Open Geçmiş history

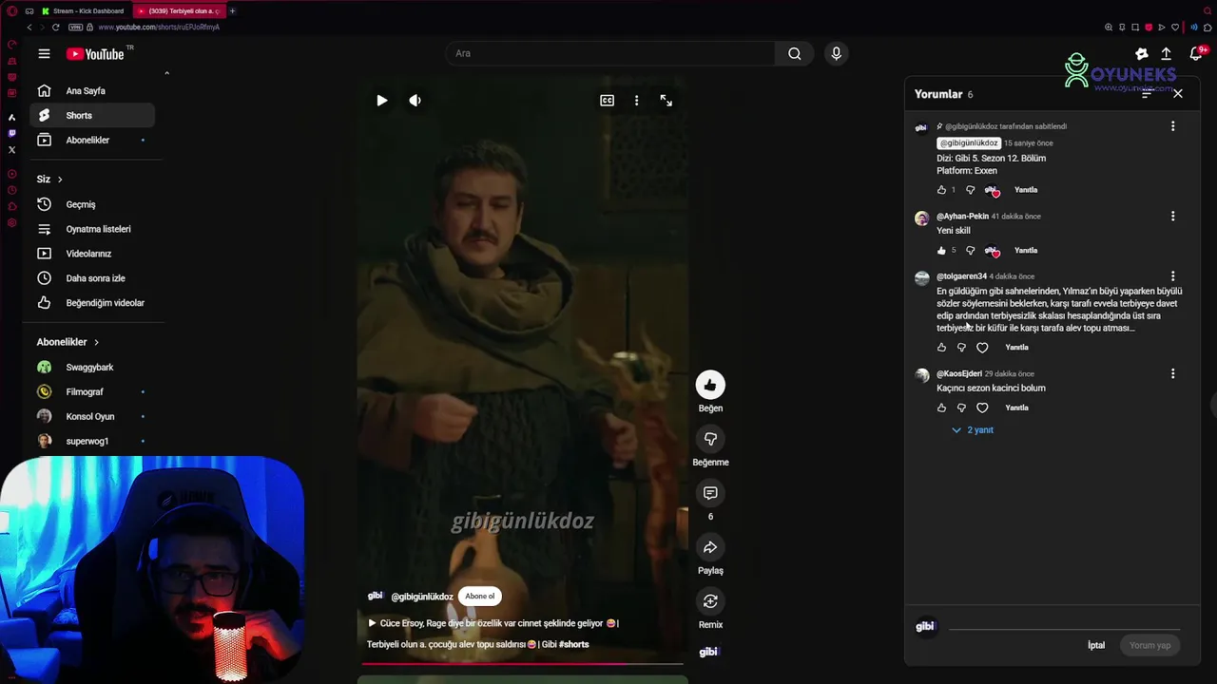click(91, 204)
